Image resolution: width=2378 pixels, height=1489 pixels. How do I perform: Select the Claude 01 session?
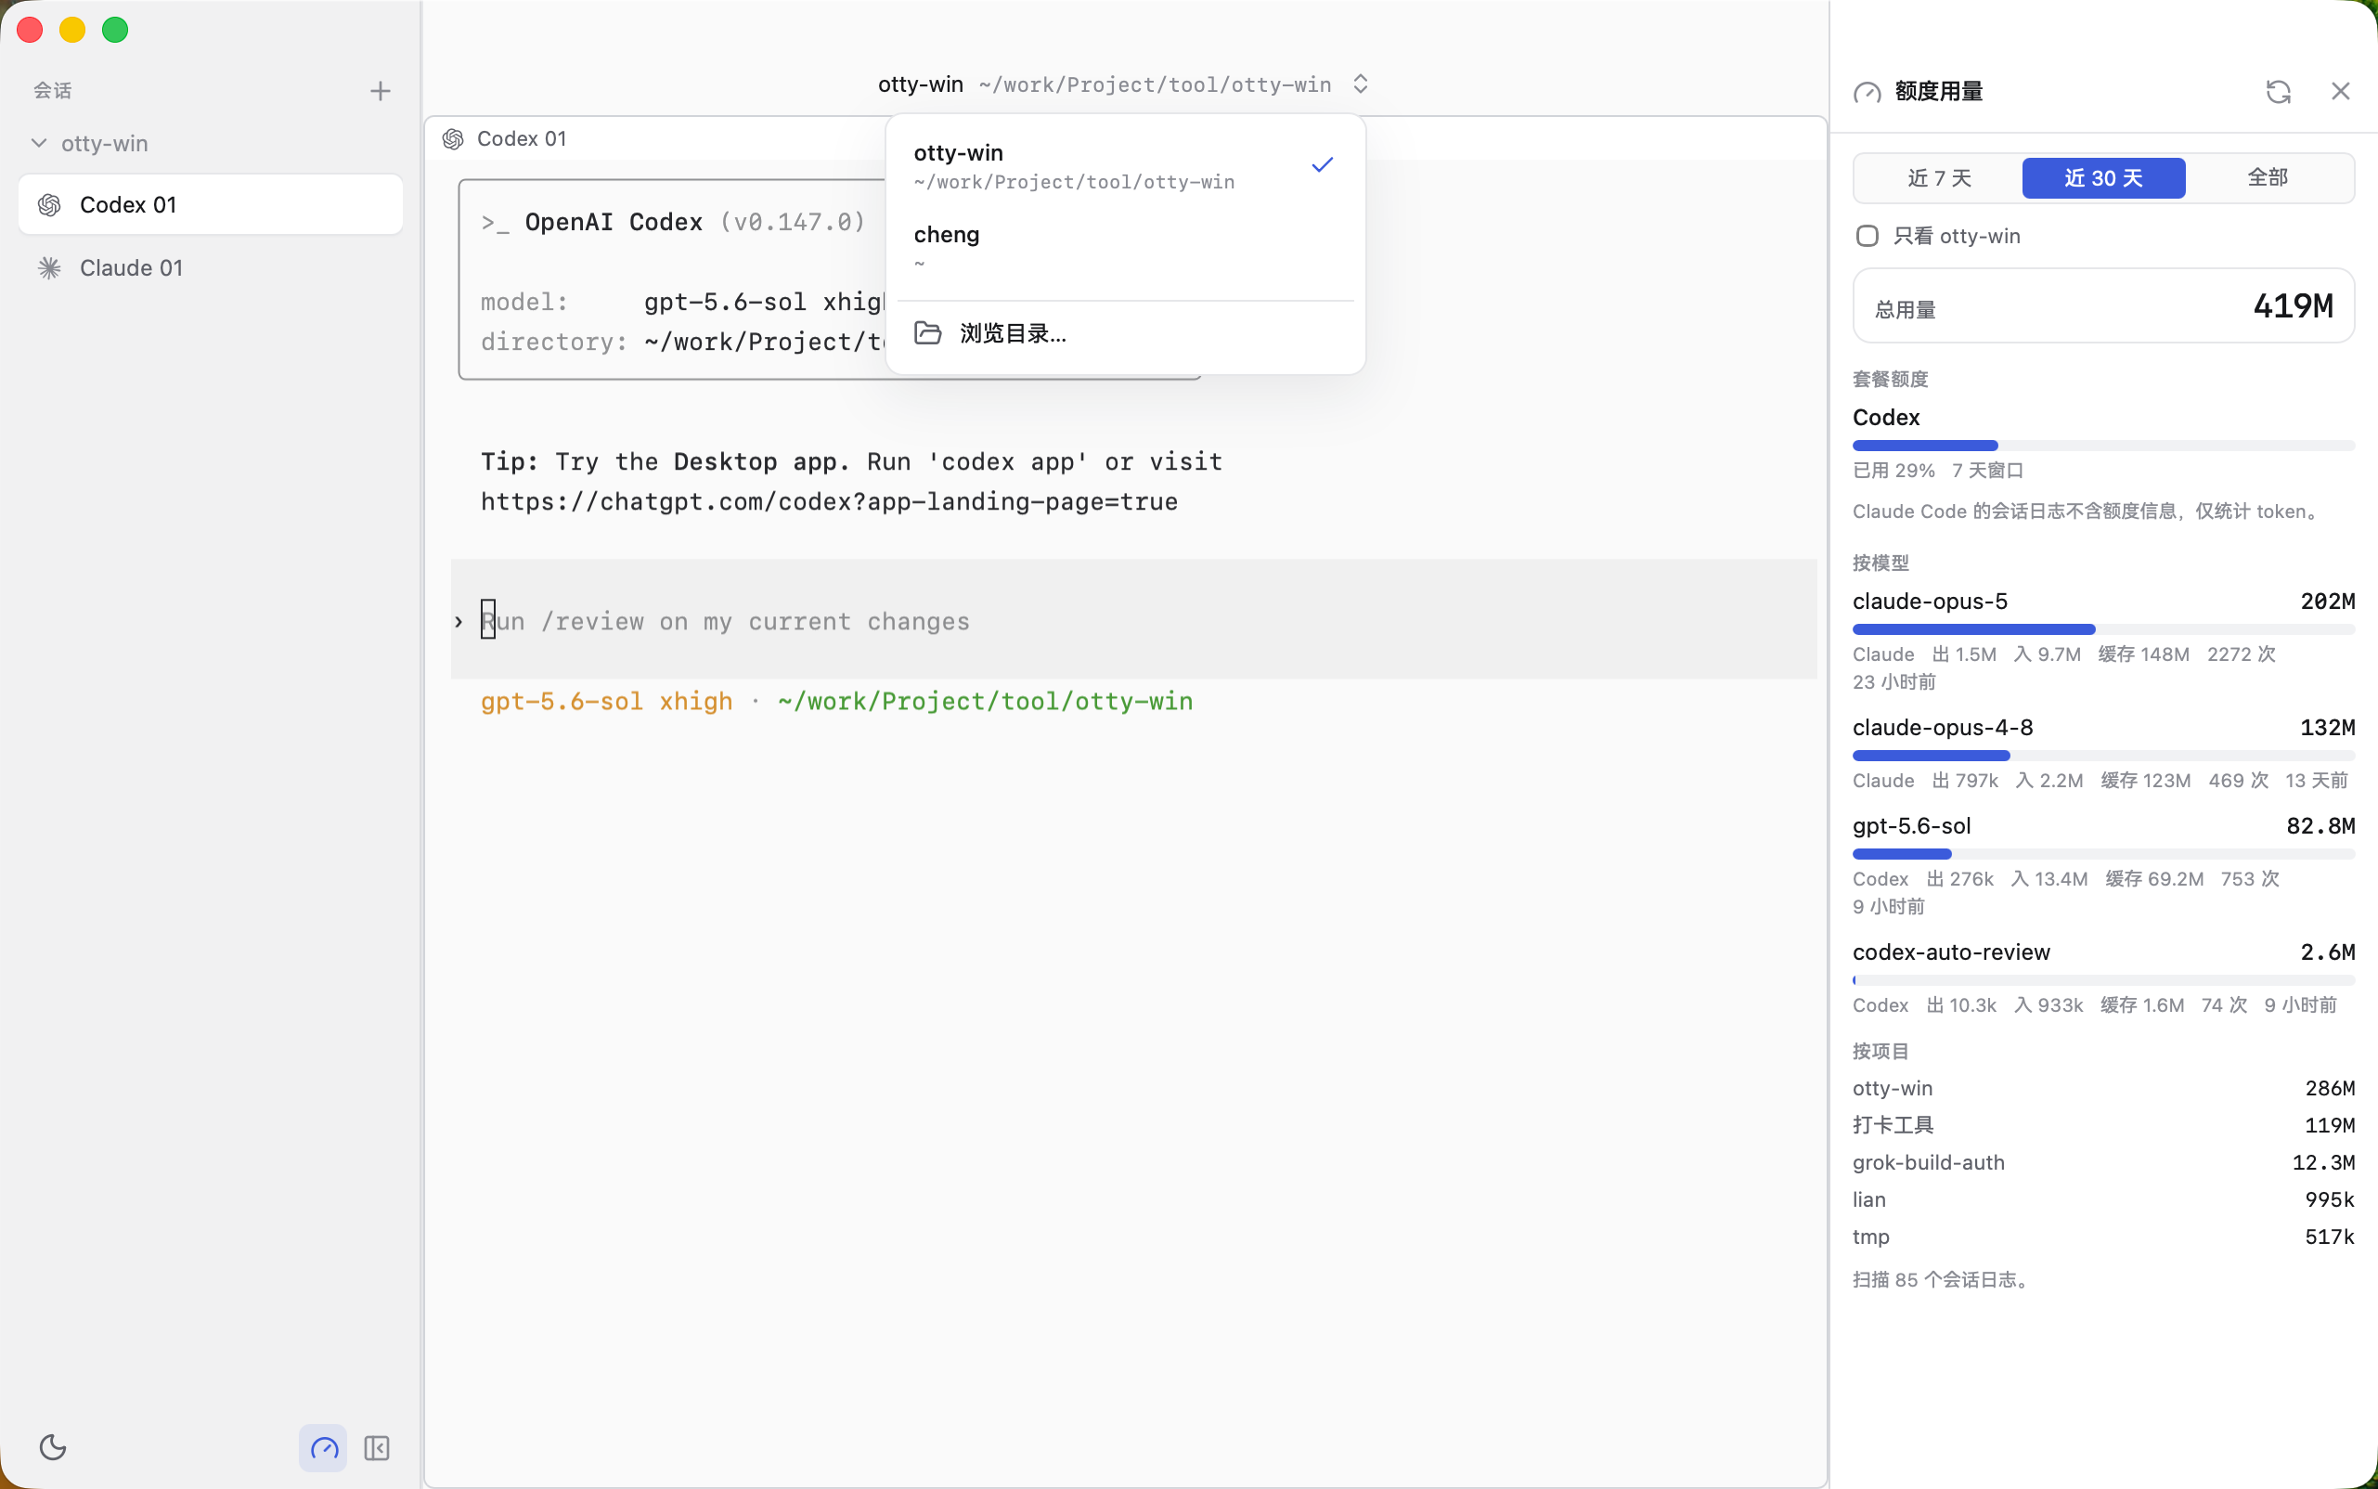[x=211, y=268]
